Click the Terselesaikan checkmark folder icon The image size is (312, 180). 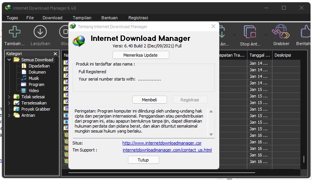pos(16,103)
